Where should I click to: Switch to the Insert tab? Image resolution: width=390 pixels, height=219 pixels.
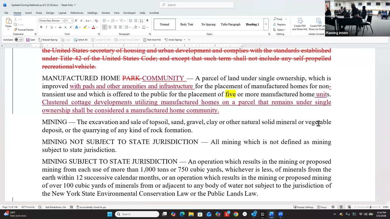(x=28, y=13)
